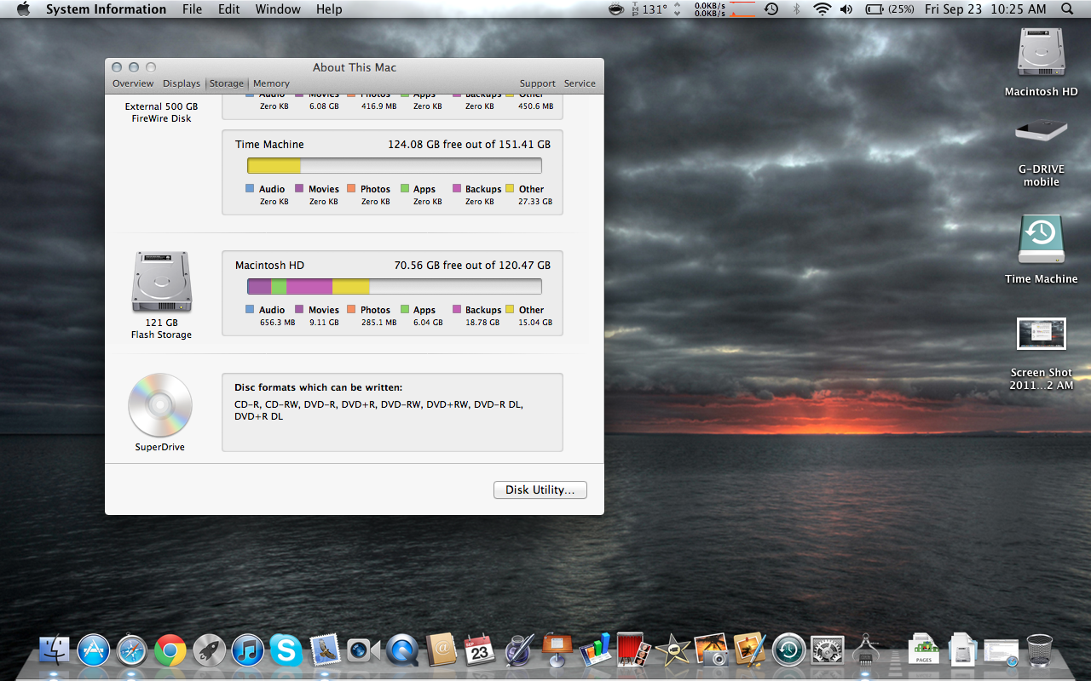Open Numbers chart icon in Dock

tap(596, 651)
